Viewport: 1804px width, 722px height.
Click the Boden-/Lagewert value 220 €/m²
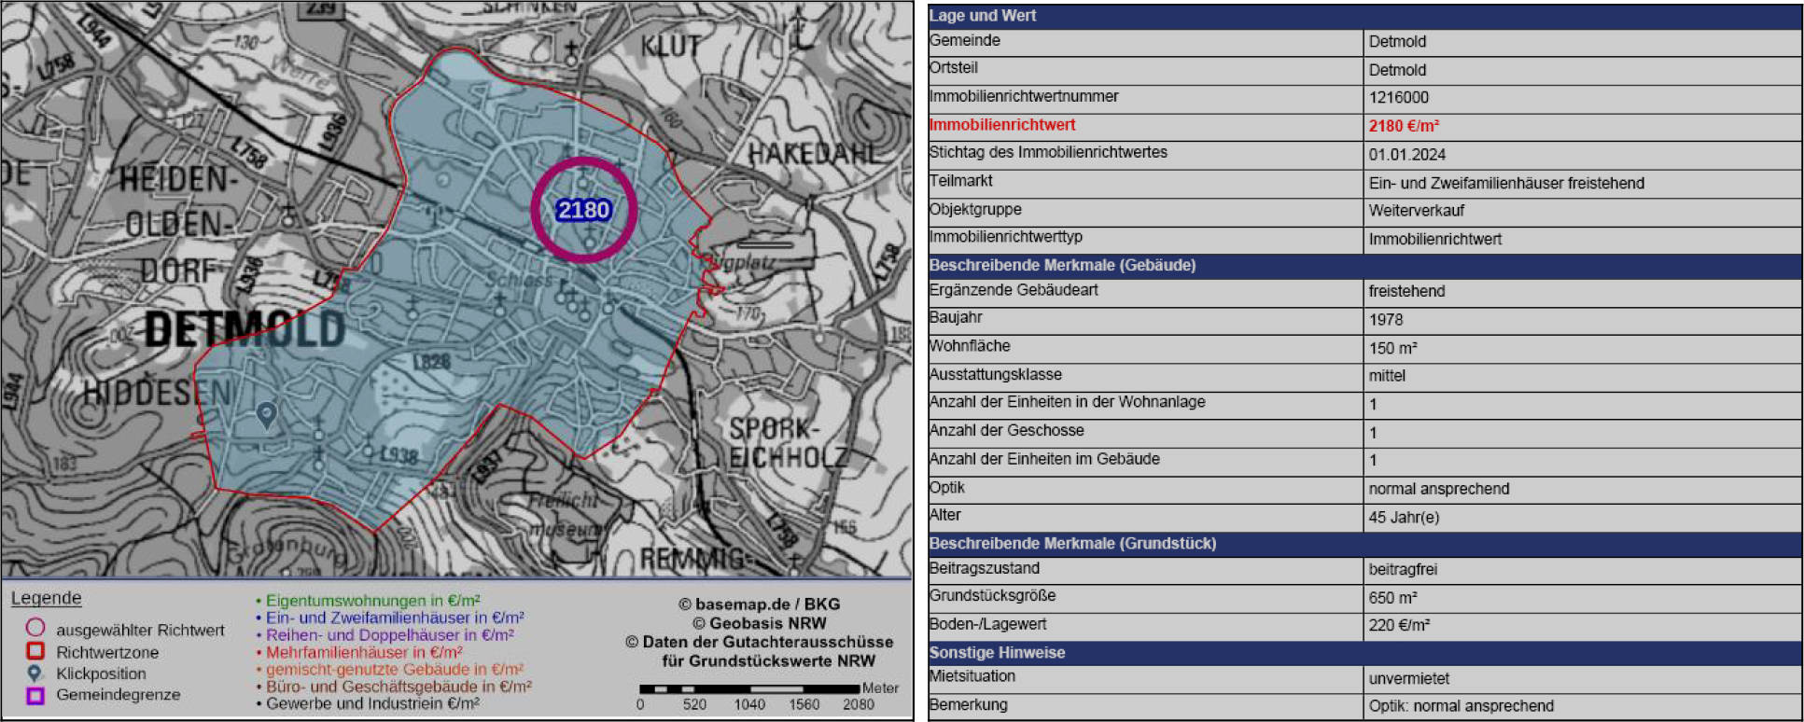point(1399,625)
